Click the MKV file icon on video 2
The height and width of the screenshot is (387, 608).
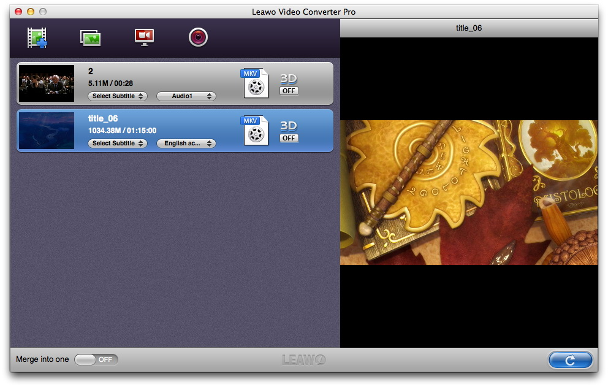tap(255, 83)
